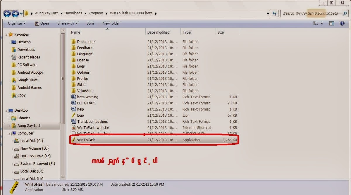Select the Translation authors document icon
The height and width of the screenshot is (195, 351).
coord(74,121)
